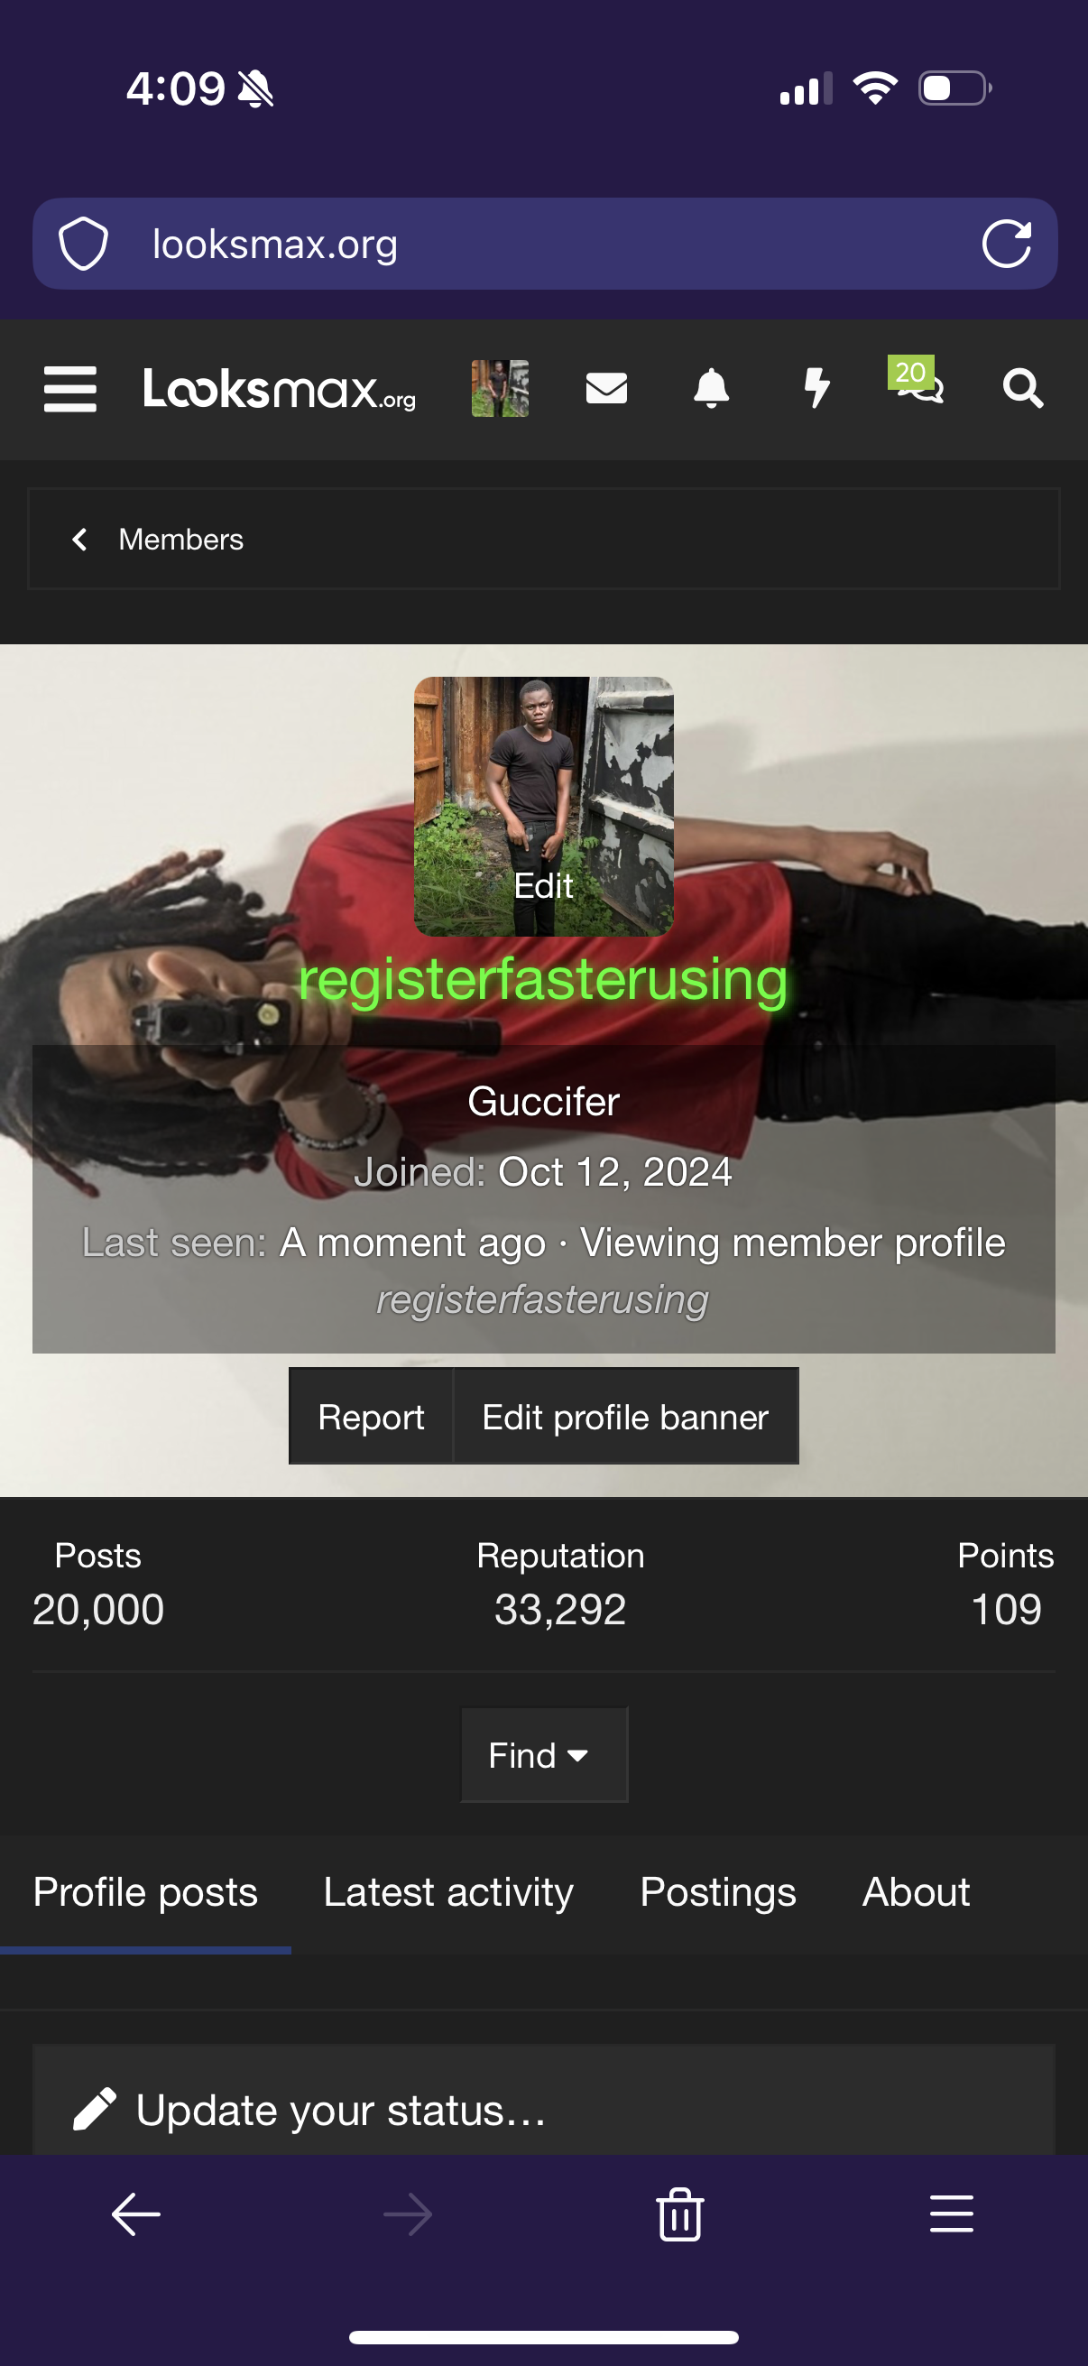Reload the page in browser address bar
Image resolution: width=1088 pixels, height=2366 pixels.
[x=1006, y=245]
